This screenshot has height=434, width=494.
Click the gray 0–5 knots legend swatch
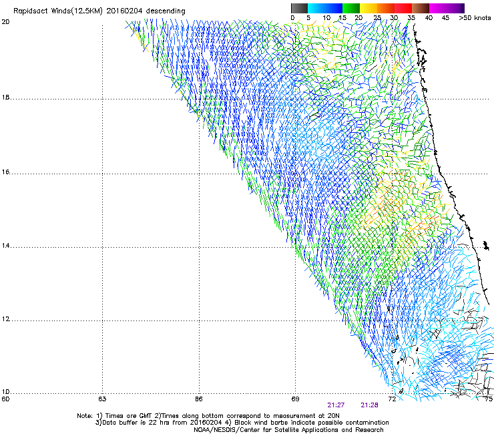pos(299,8)
